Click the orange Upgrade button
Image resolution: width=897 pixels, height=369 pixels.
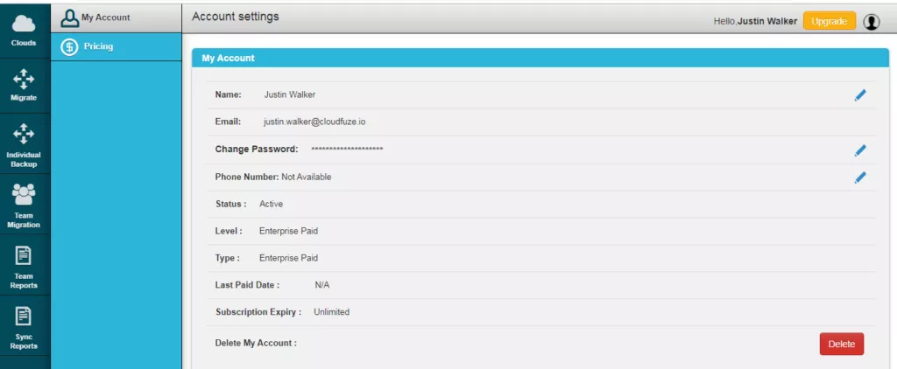(x=829, y=21)
